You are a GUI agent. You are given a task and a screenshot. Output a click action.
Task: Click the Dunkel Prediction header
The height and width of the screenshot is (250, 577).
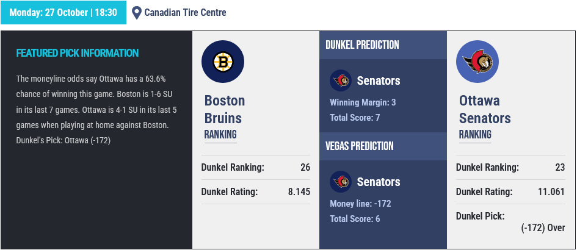pyautogui.click(x=362, y=45)
